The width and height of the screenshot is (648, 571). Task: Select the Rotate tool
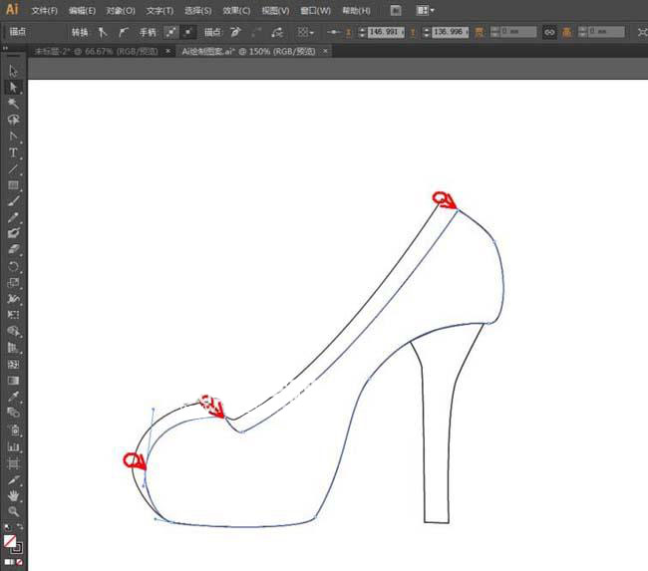[14, 266]
